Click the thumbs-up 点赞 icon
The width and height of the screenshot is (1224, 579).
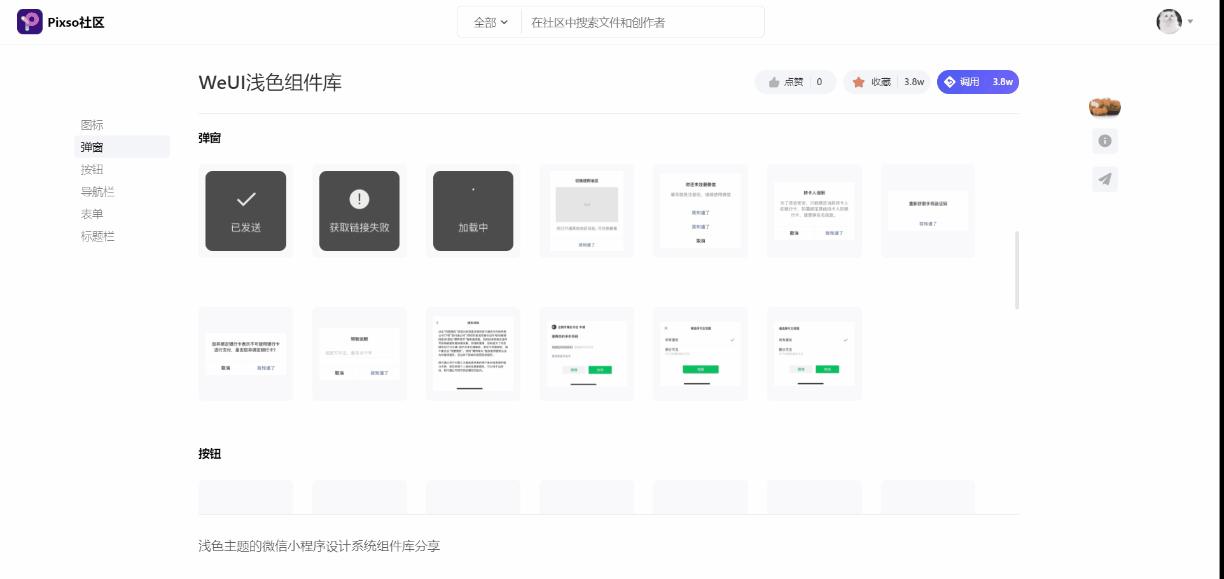pos(774,82)
